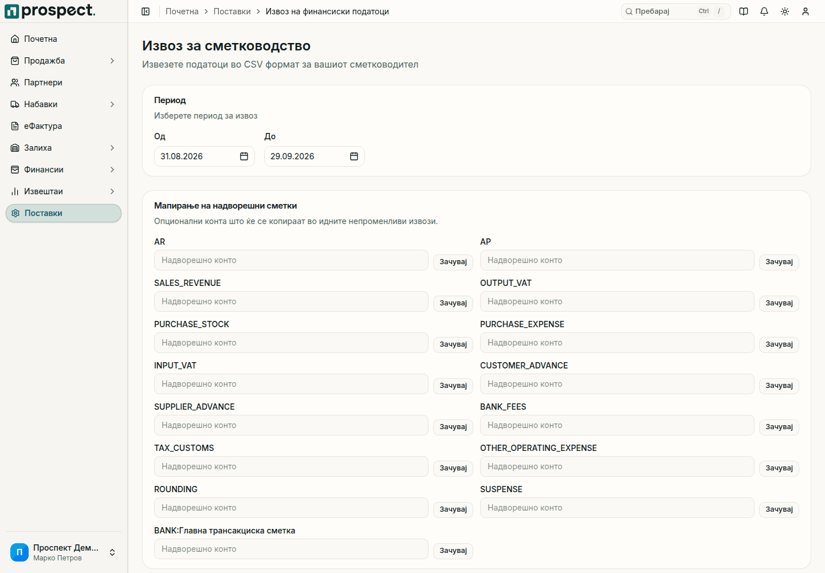Open the documentation book icon

(744, 11)
